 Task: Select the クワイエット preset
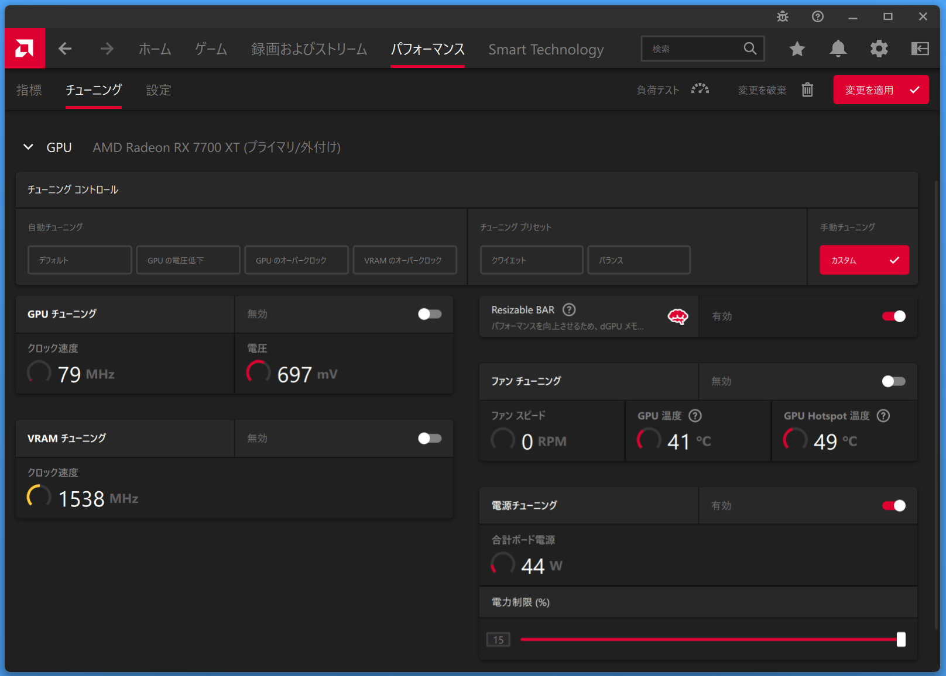(532, 260)
